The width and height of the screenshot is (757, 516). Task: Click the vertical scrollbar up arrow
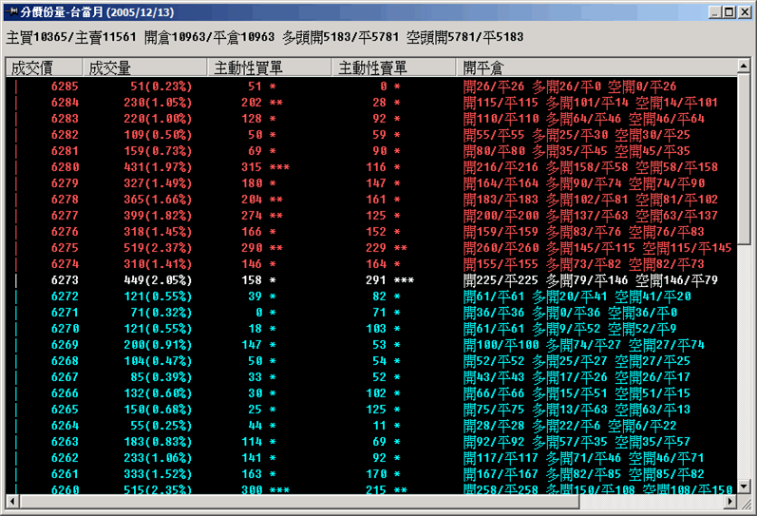click(x=744, y=66)
